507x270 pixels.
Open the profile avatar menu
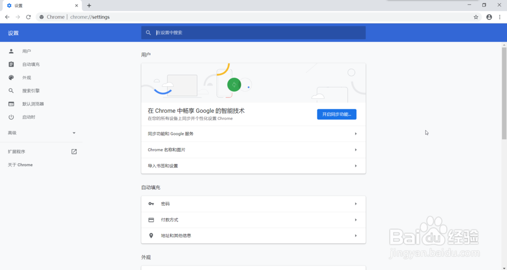[489, 17]
